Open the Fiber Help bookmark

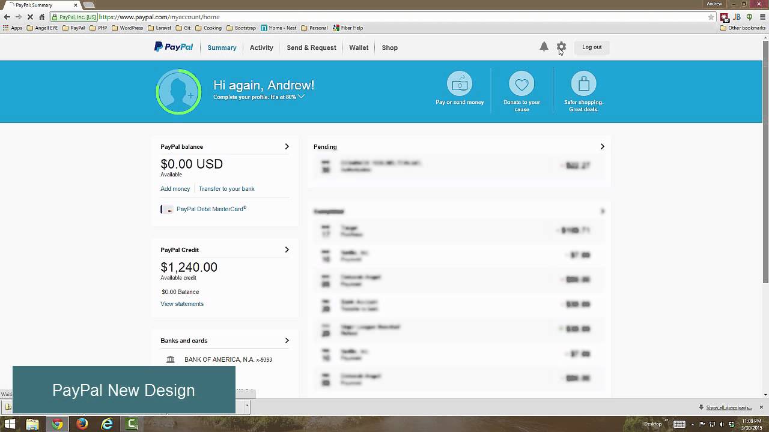tap(348, 28)
